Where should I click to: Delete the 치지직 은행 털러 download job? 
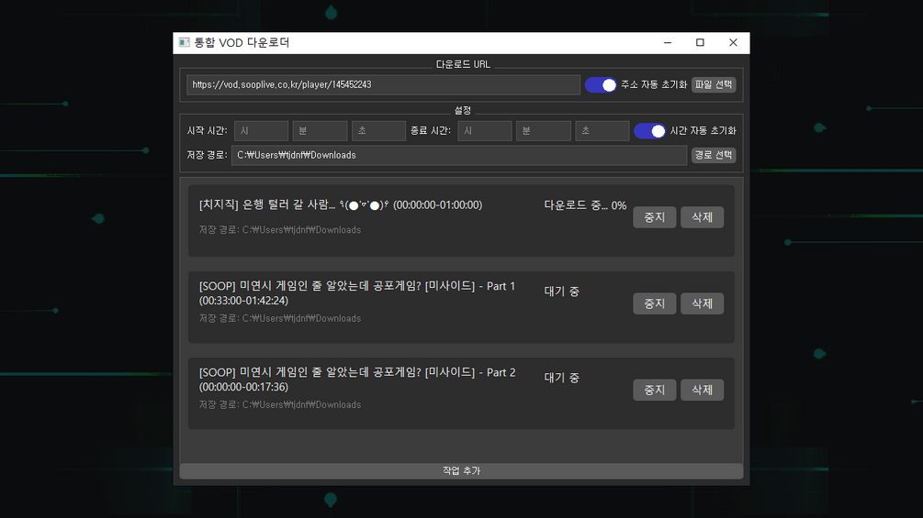coord(703,217)
